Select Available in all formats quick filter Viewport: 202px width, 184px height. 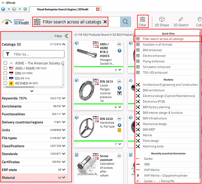click(x=167, y=44)
